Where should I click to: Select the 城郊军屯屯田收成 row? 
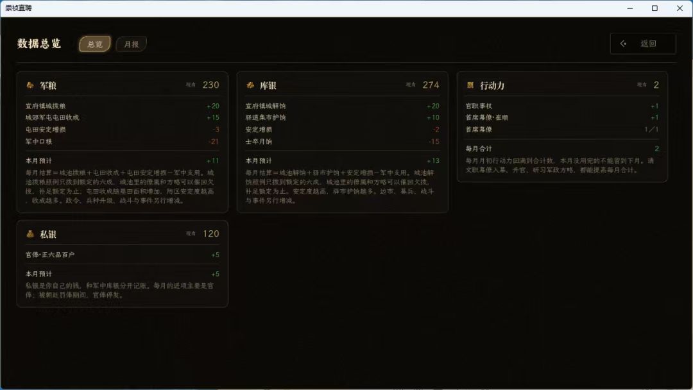pyautogui.click(x=123, y=117)
